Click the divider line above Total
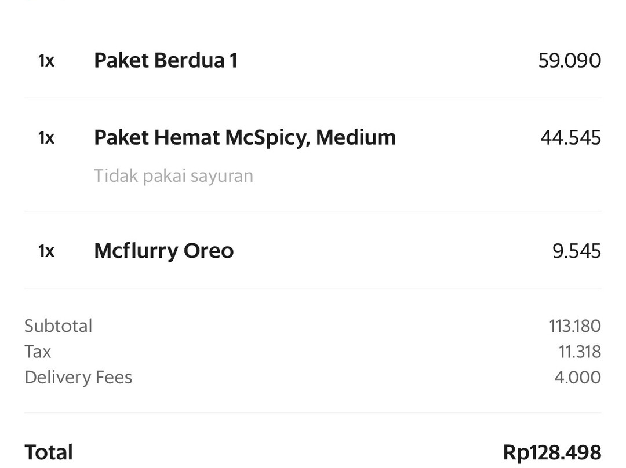Image resolution: width=626 pixels, height=468 pixels. 313,412
